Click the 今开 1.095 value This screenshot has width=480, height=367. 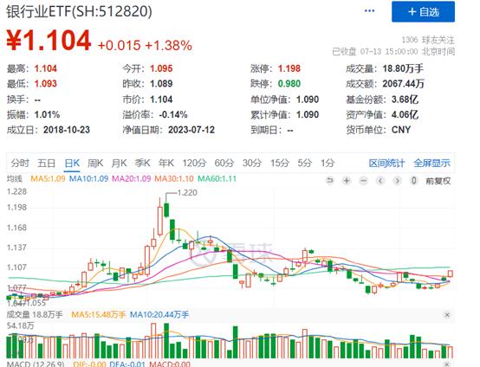(161, 69)
